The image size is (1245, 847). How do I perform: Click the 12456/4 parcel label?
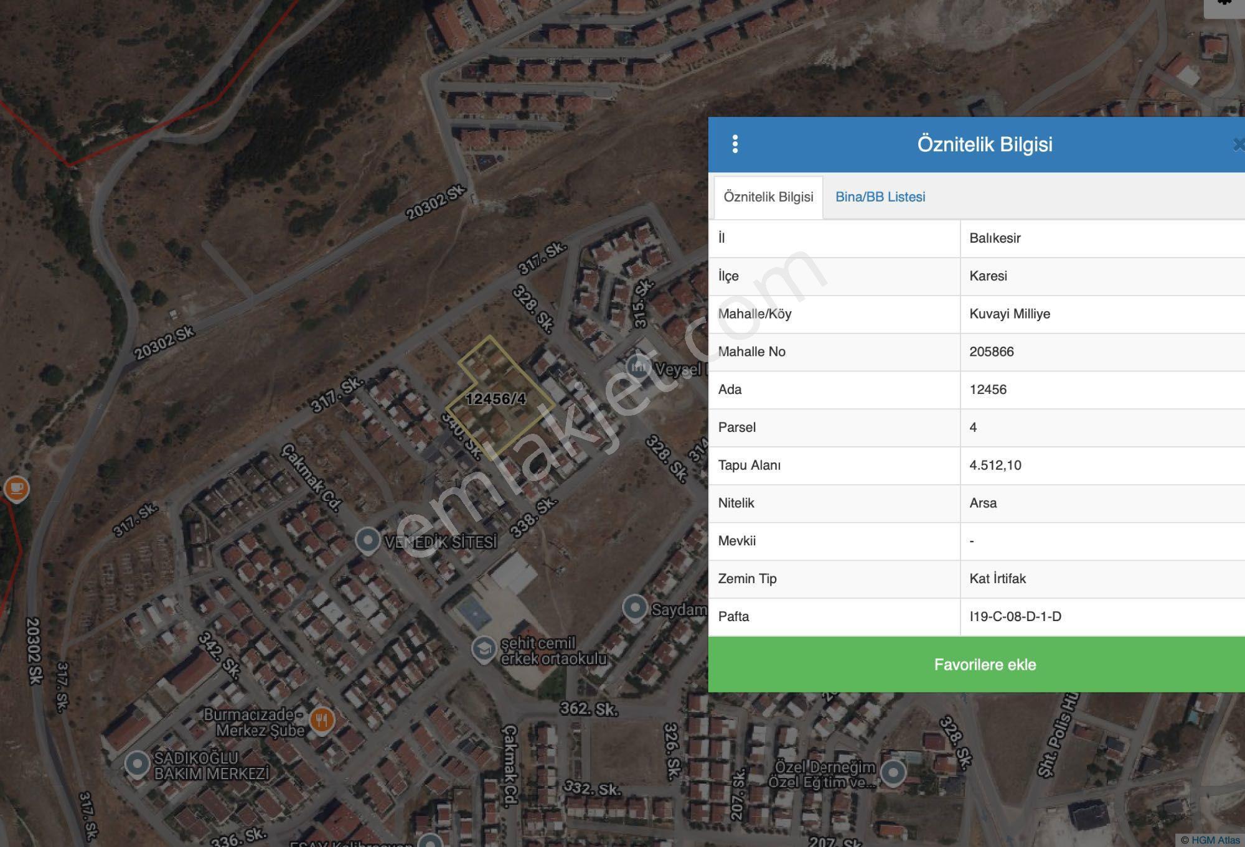pos(496,399)
